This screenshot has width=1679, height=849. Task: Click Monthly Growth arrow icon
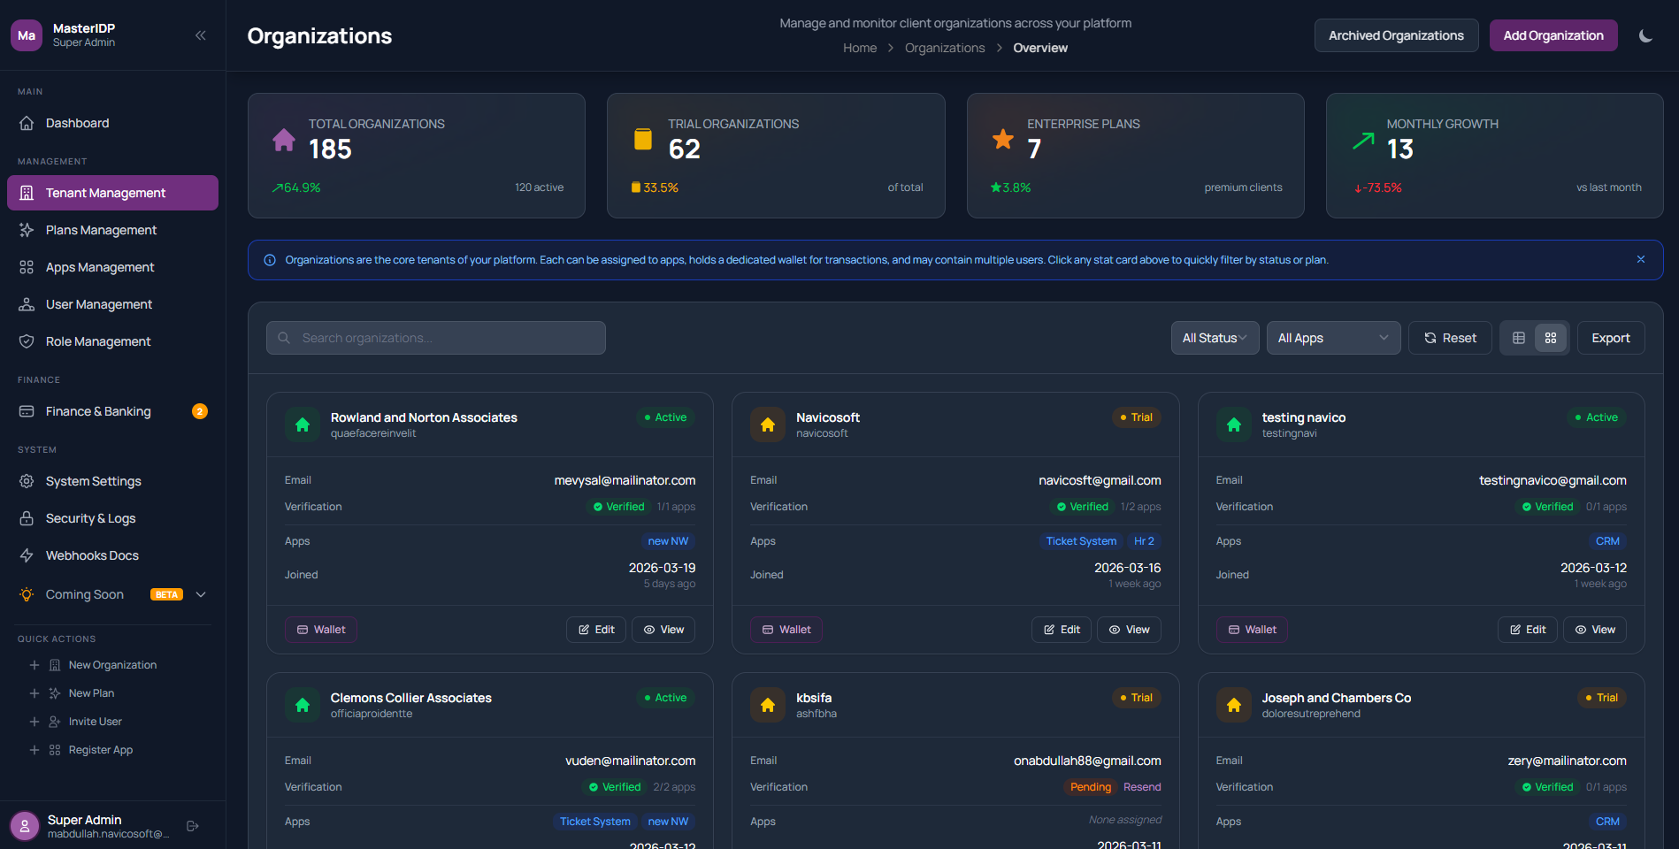(x=1363, y=140)
